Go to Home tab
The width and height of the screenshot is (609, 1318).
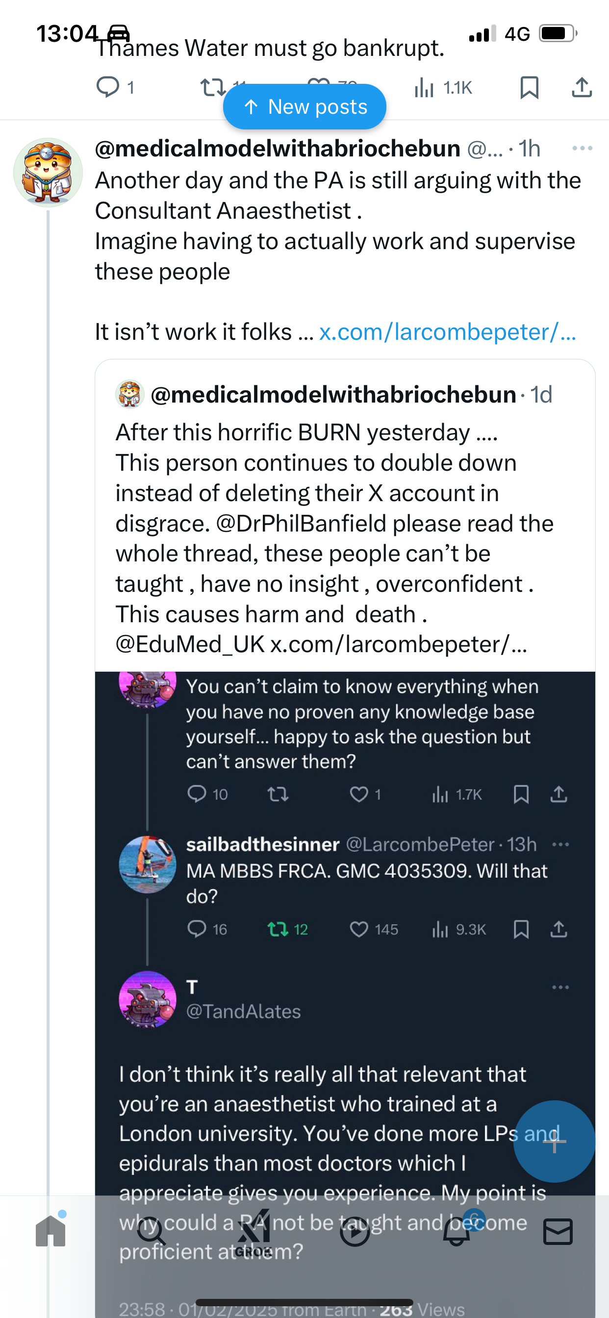pyautogui.click(x=51, y=1231)
